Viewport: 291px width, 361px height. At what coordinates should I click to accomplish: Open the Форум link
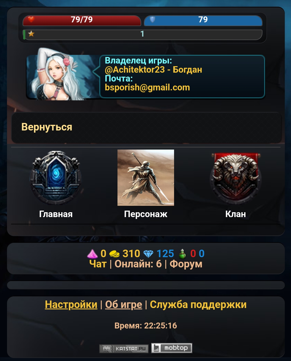click(x=186, y=264)
